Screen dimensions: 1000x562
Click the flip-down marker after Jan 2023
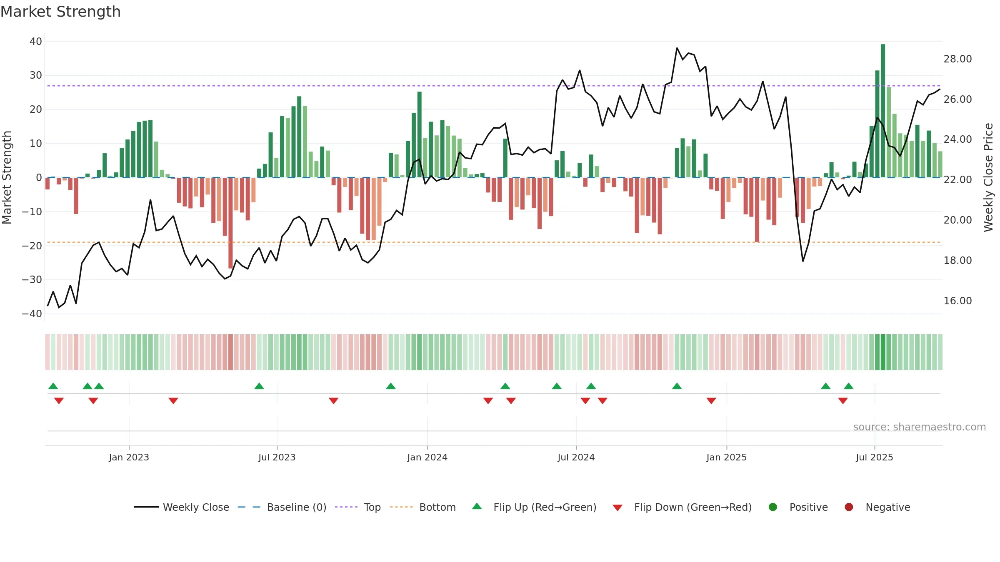[x=173, y=400]
